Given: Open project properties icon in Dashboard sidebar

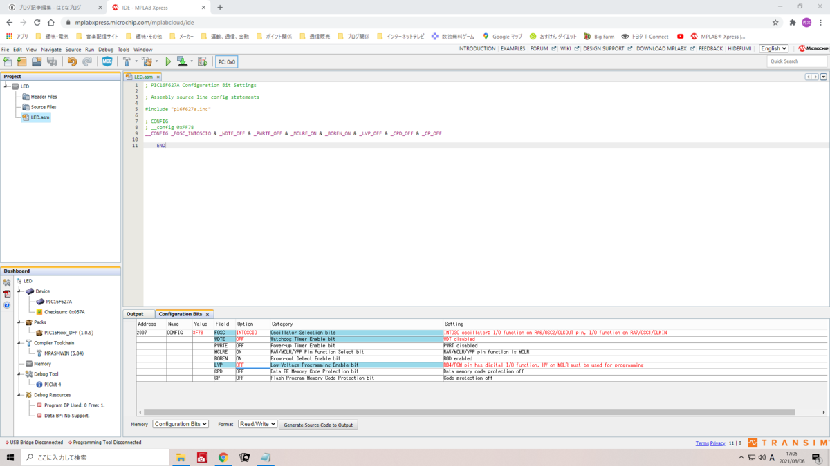Looking at the screenshot, I should (7, 282).
